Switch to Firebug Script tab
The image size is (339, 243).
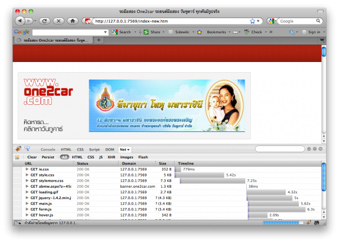pos(94,149)
